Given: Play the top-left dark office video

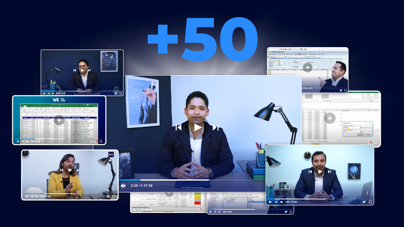Looking at the screenshot, I should click(82, 70).
